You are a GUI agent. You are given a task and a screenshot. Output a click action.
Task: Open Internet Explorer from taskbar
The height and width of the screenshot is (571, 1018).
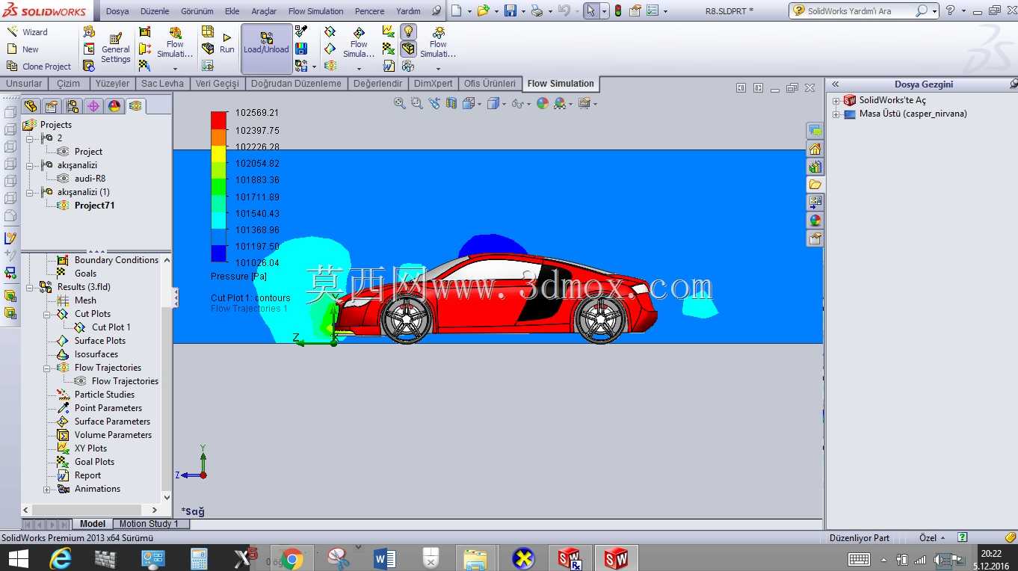click(61, 558)
